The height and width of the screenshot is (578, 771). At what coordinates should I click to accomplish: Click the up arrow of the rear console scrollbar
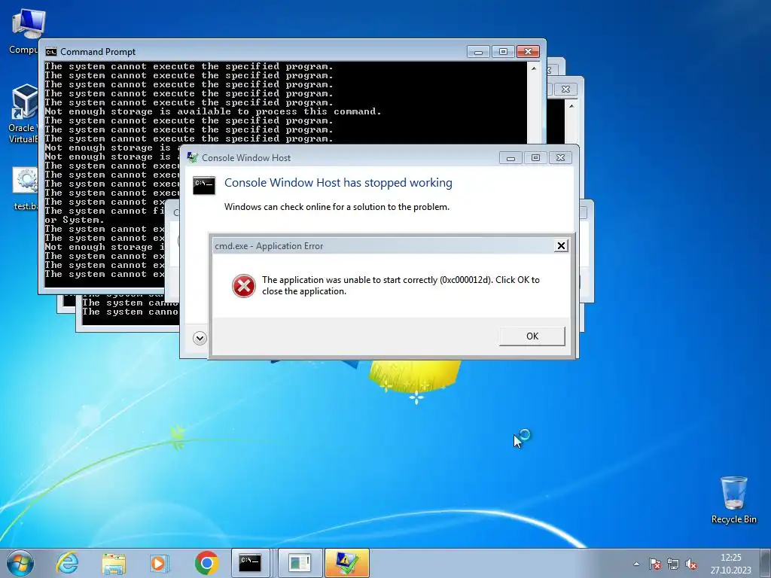(x=571, y=105)
